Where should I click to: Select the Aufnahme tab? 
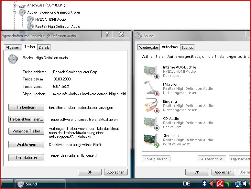coord(170,47)
